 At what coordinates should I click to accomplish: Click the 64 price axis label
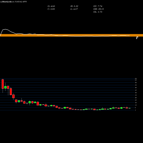pos(136,79)
